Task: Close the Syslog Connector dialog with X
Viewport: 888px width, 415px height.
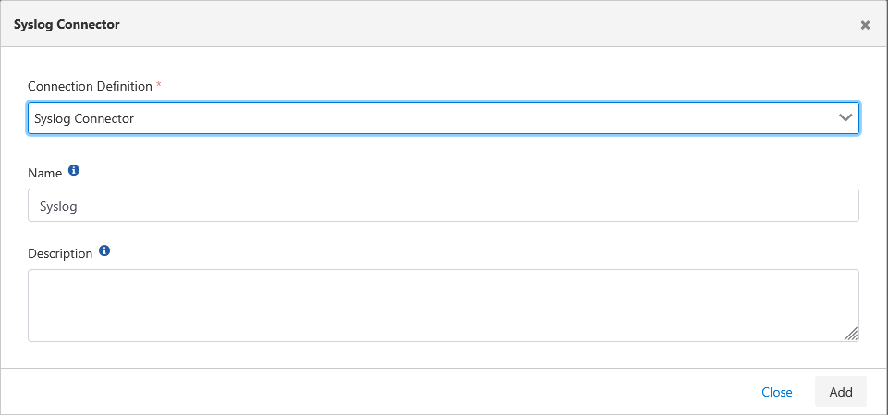Action: [x=865, y=25]
